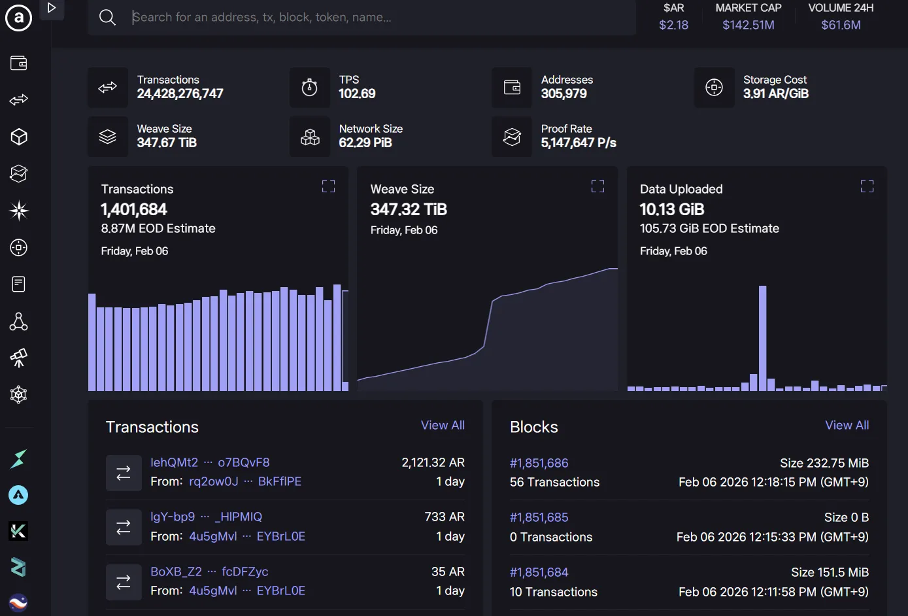
Task: Open the wallet icon in the sidebar
Action: [x=19, y=63]
